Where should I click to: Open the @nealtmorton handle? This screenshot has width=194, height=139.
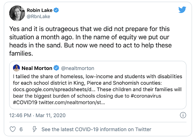tap(78, 68)
